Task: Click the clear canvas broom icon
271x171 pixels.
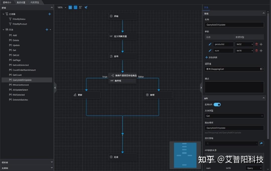Action: point(86,8)
